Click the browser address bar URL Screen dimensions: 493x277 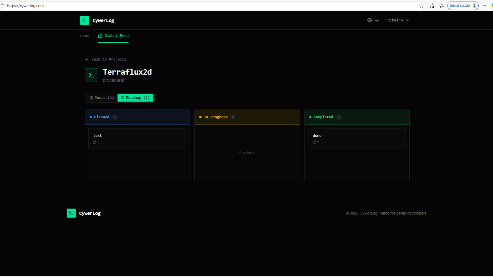click(x=25, y=6)
